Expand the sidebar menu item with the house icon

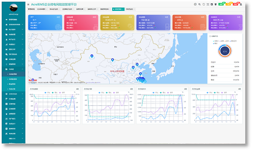coord(14,25)
